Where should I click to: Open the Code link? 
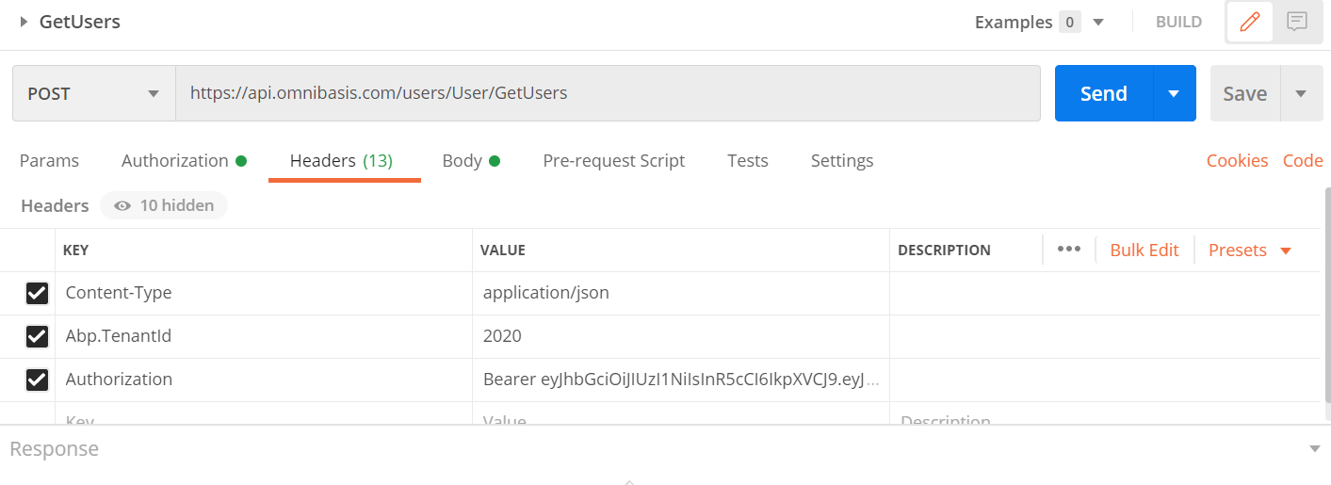coord(1303,161)
